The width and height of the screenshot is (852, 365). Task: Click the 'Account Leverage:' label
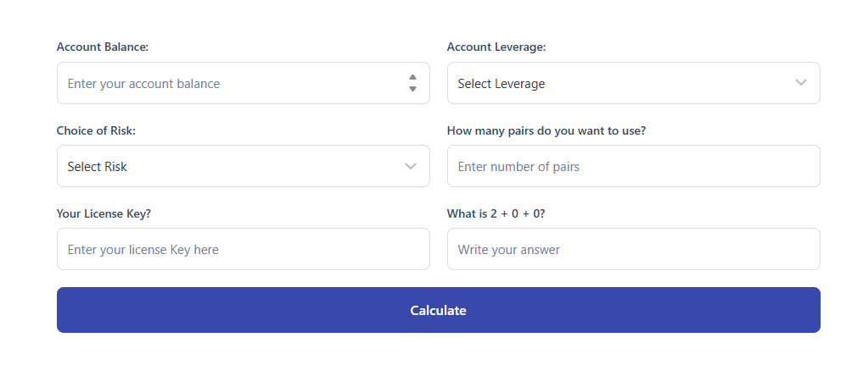pyautogui.click(x=496, y=47)
